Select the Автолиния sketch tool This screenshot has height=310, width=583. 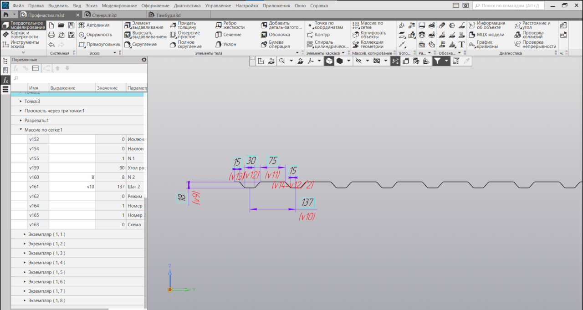tap(94, 25)
